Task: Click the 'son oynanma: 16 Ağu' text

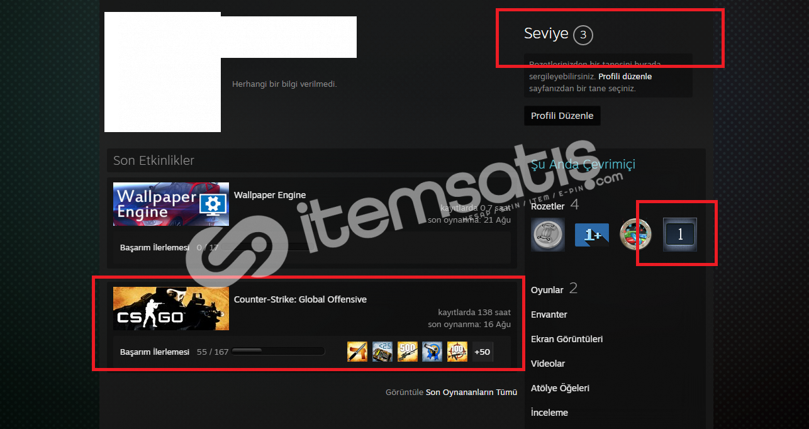Action: click(469, 325)
